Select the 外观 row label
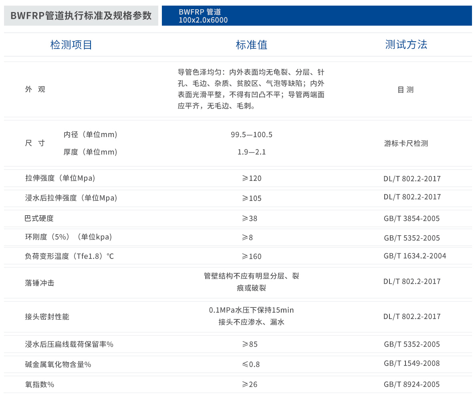The image size is (476, 396). [x=35, y=89]
